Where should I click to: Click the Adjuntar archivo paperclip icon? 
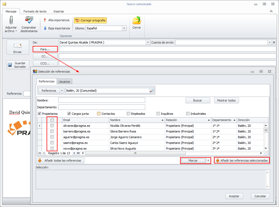(x=11, y=20)
